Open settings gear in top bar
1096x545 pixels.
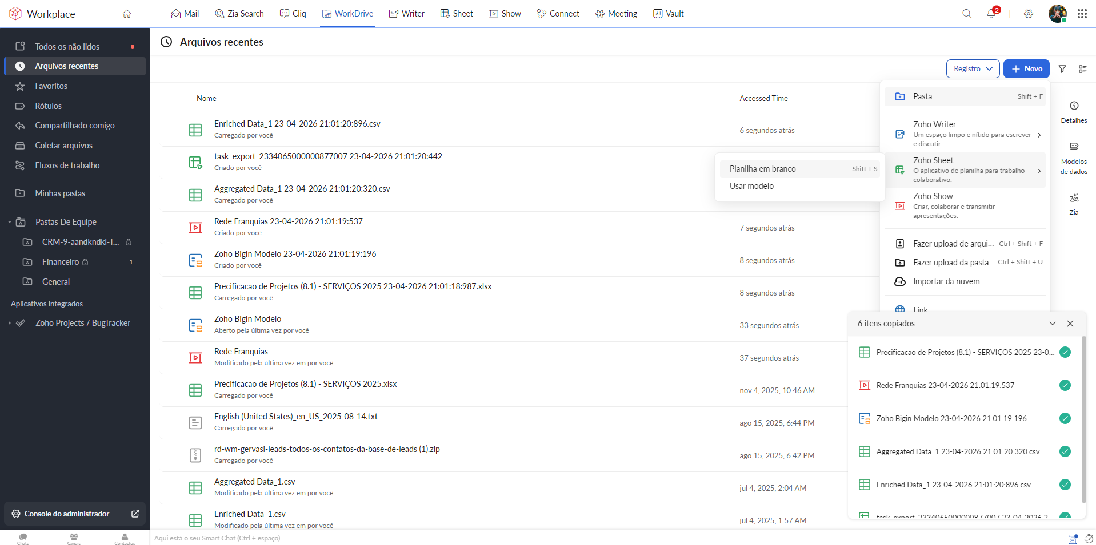point(1029,14)
